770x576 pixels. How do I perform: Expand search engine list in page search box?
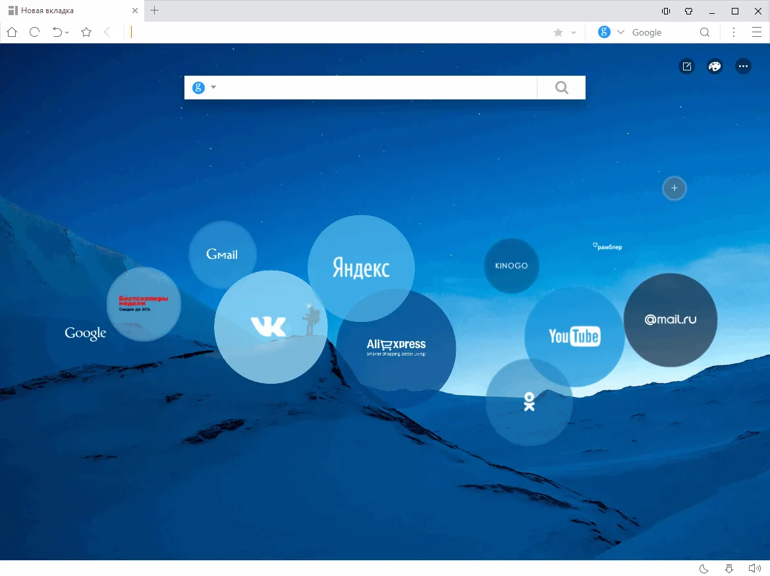213,88
